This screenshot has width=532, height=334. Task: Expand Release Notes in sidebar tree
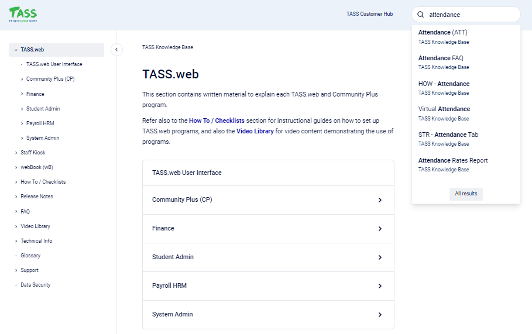click(x=16, y=197)
